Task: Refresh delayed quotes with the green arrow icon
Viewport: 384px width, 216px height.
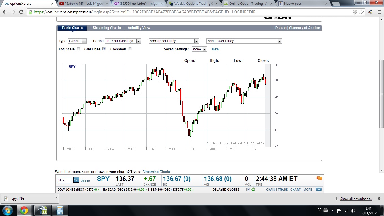Action: coord(253,190)
